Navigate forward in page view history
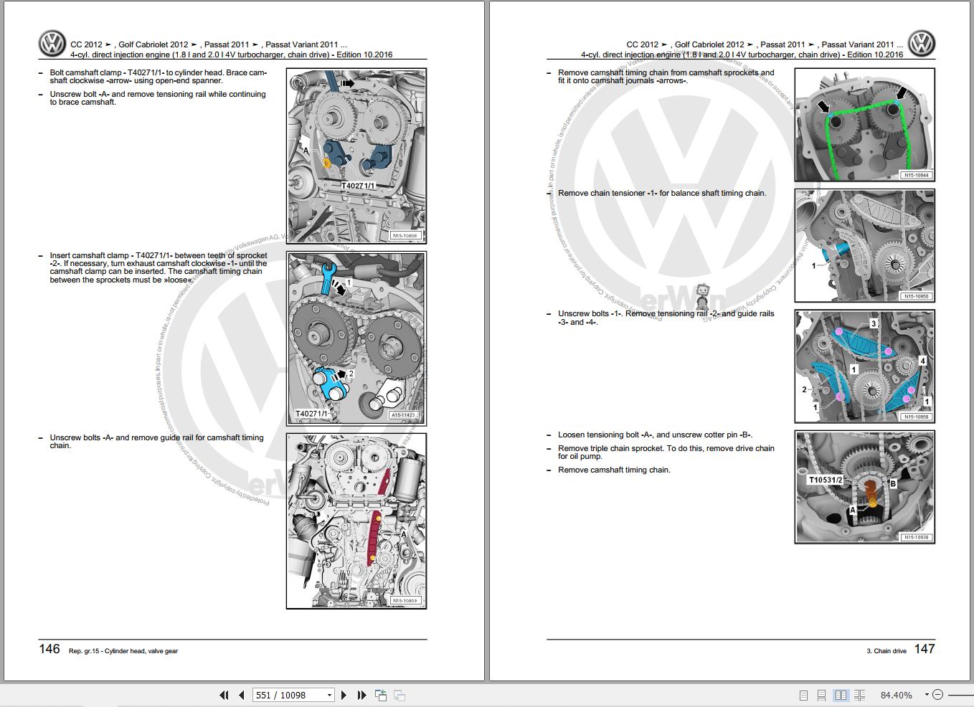The width and height of the screenshot is (974, 707). point(399,695)
